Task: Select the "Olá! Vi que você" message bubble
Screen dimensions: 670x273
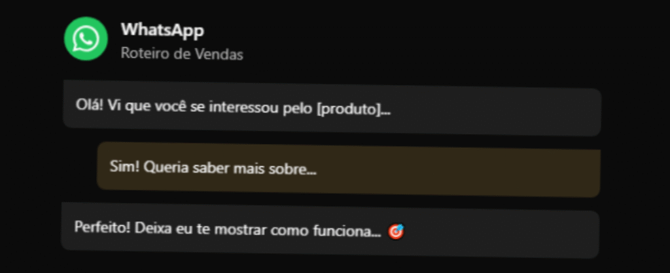Action: coord(332,109)
